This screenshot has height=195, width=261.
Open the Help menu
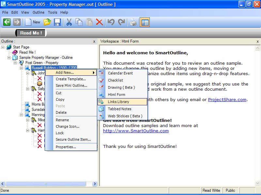pyautogui.click(x=64, y=12)
